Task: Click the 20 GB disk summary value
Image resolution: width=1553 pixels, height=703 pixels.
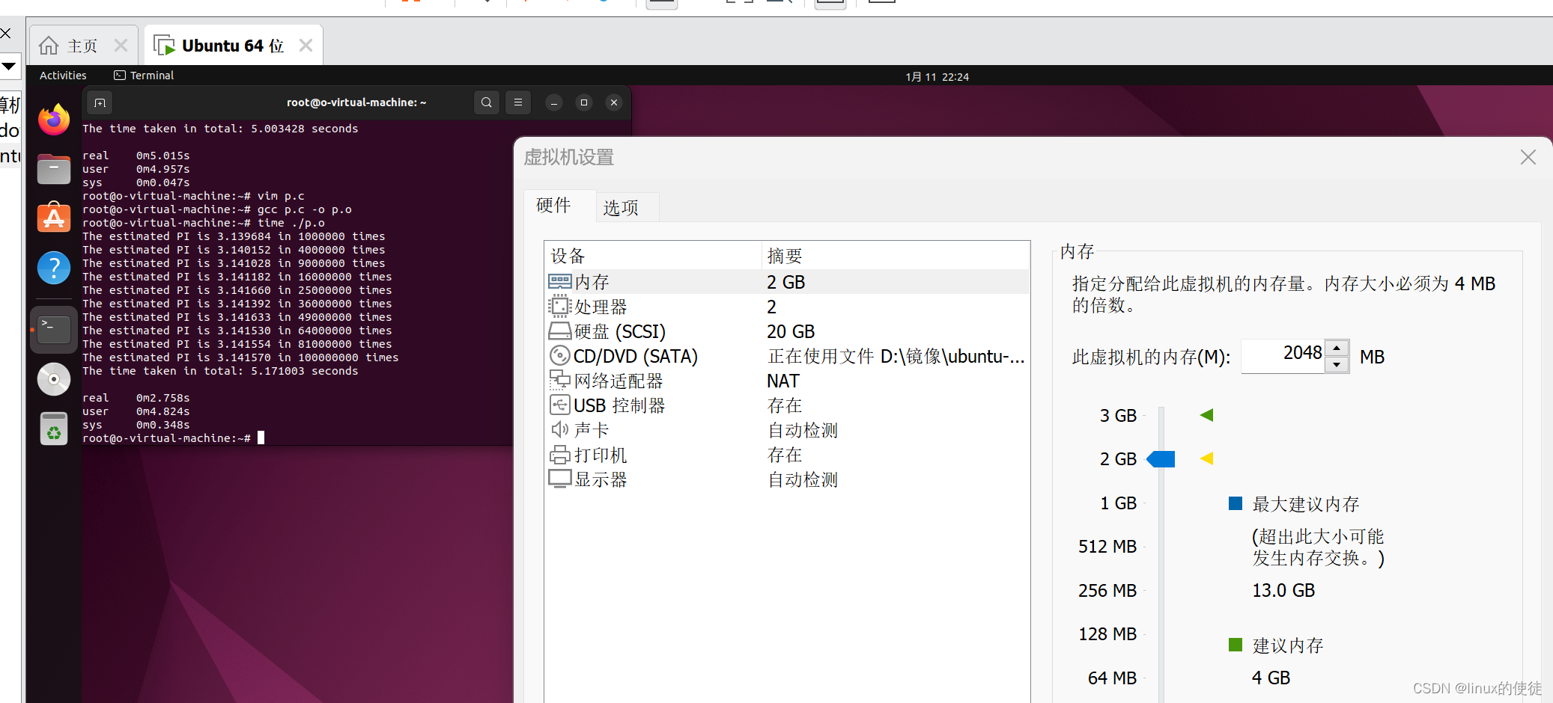Action: 791,331
